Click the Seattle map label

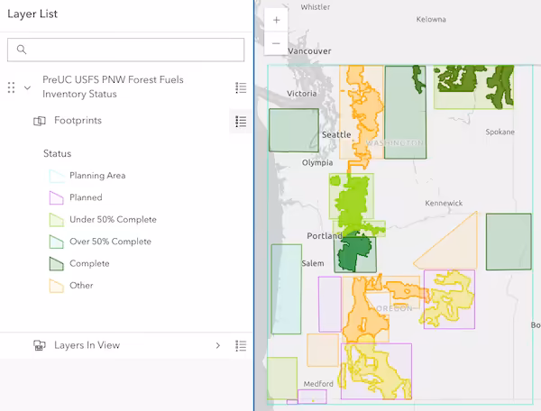pyautogui.click(x=336, y=135)
